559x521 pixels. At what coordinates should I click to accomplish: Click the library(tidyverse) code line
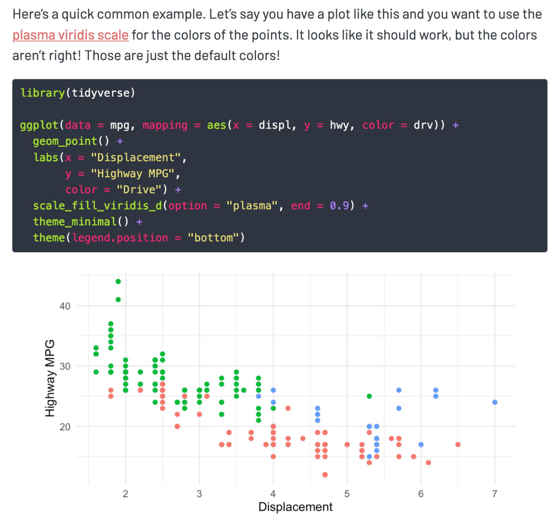[78, 93]
